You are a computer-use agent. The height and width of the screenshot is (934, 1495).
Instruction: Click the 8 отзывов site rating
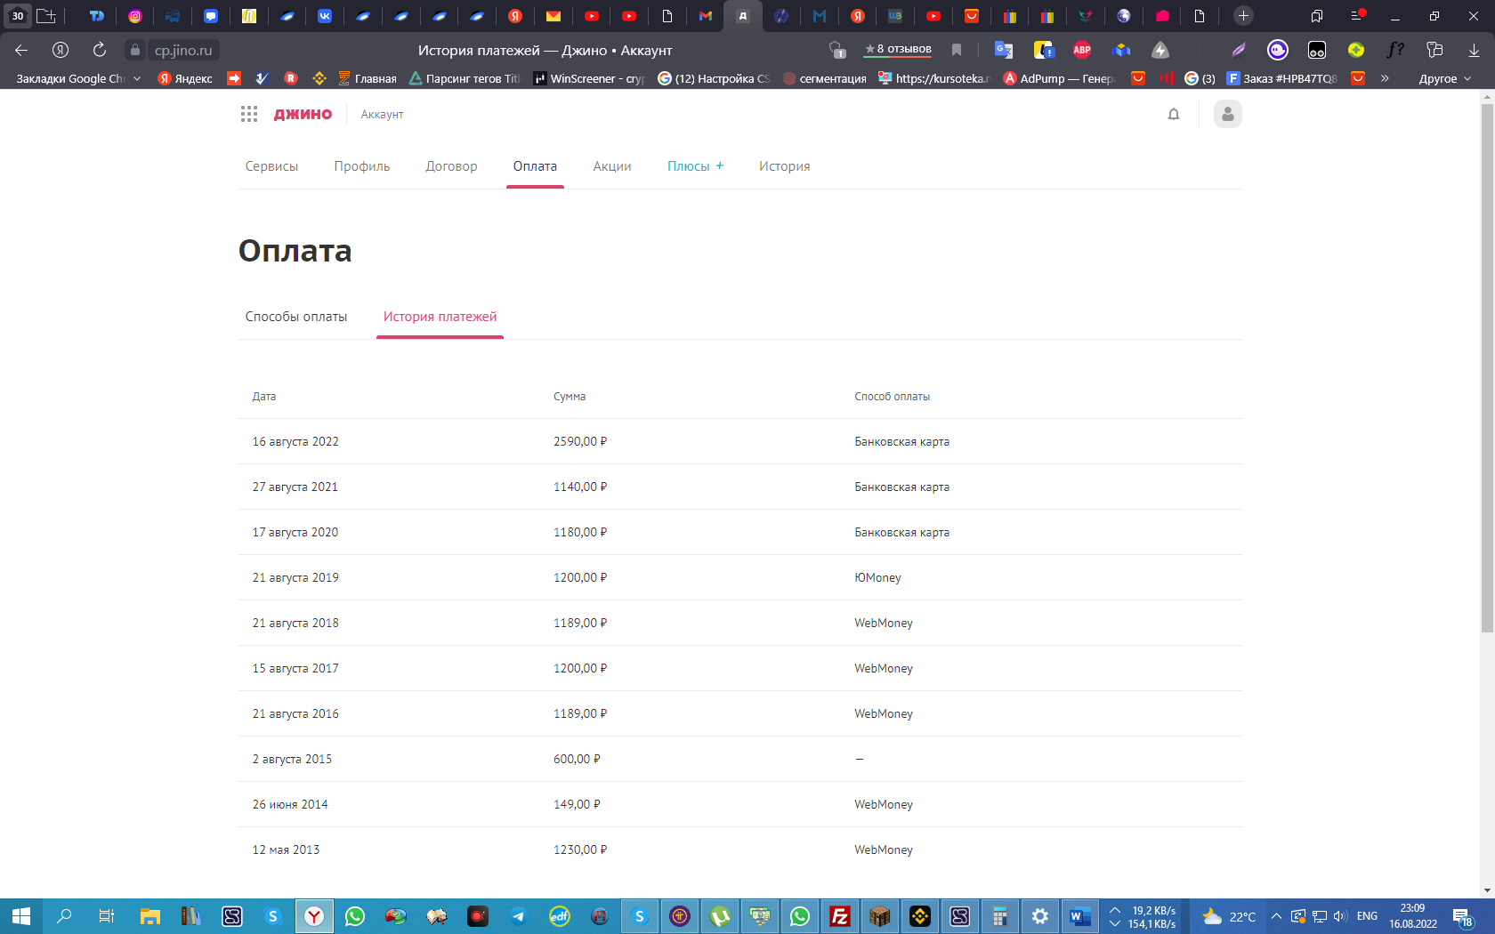pyautogui.click(x=898, y=50)
